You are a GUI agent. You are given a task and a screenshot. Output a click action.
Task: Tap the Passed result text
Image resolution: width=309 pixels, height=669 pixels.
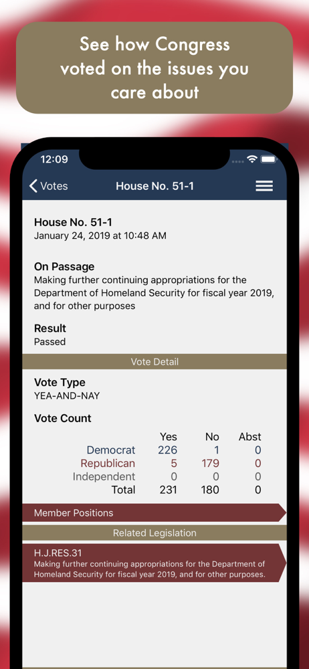tap(50, 342)
